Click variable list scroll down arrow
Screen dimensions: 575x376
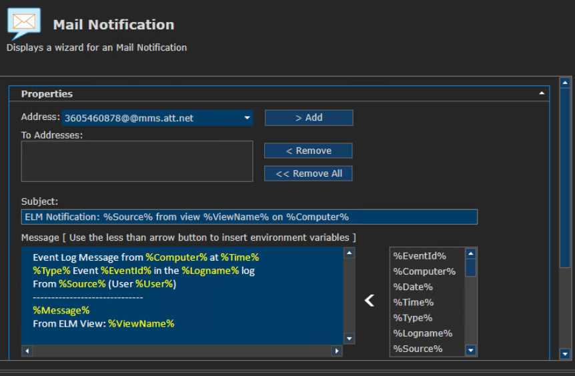471,351
